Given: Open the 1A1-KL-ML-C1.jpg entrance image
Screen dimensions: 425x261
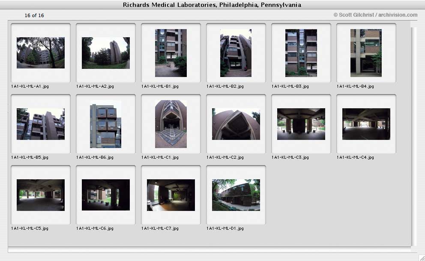Looking at the screenshot, I should (x=171, y=124).
